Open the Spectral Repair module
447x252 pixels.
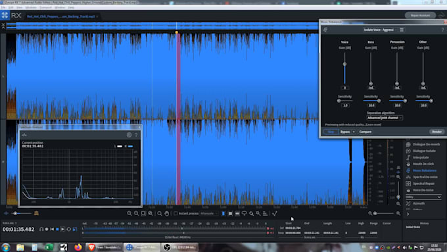pos(420,184)
